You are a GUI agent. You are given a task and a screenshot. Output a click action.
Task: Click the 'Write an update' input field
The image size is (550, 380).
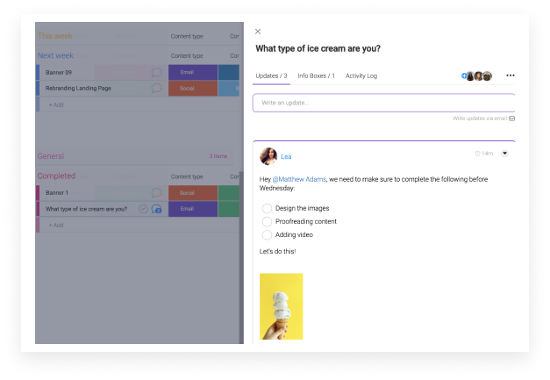pos(383,103)
